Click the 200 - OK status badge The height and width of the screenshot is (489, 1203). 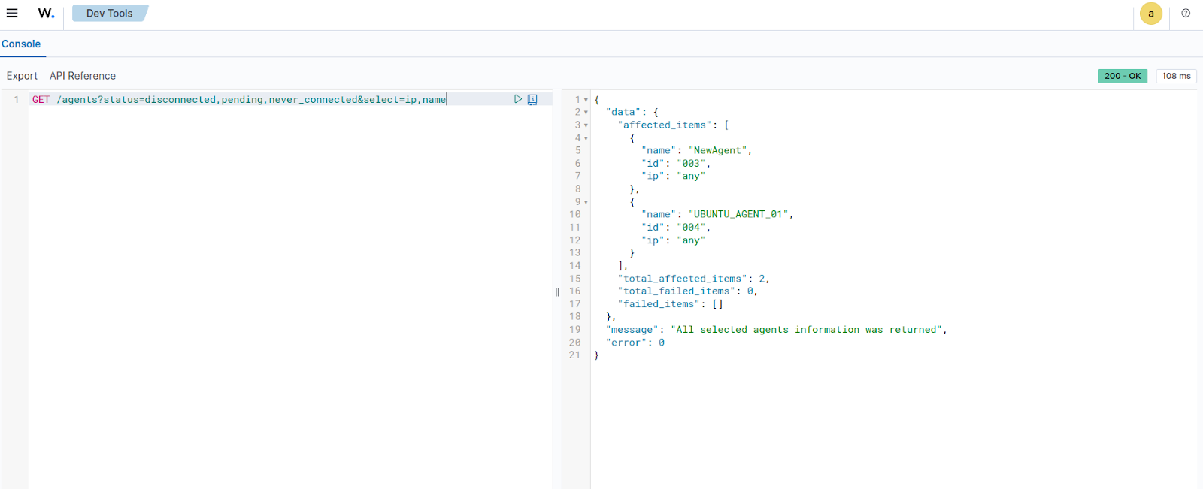point(1122,76)
